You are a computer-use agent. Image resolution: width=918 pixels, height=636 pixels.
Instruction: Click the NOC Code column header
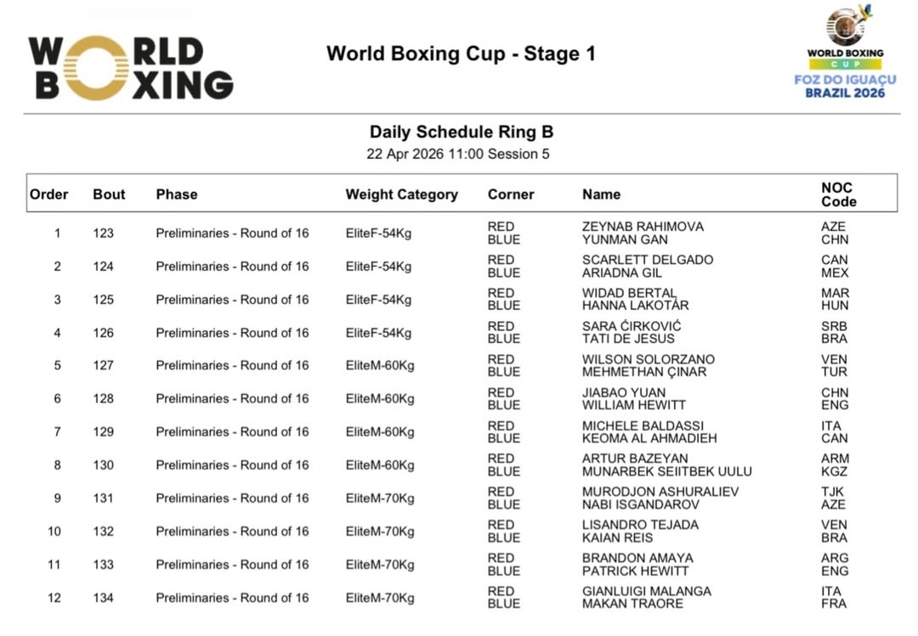click(838, 194)
